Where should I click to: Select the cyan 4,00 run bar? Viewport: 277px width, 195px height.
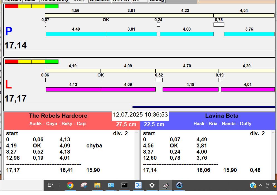point(187,34)
